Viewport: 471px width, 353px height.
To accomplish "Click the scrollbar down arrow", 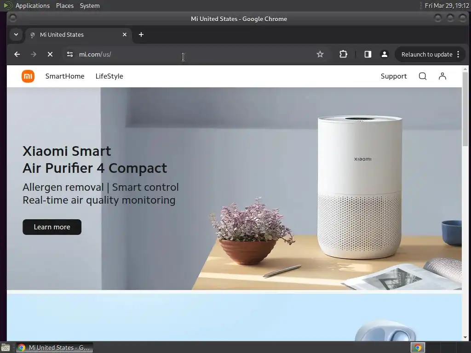I will click(465, 337).
